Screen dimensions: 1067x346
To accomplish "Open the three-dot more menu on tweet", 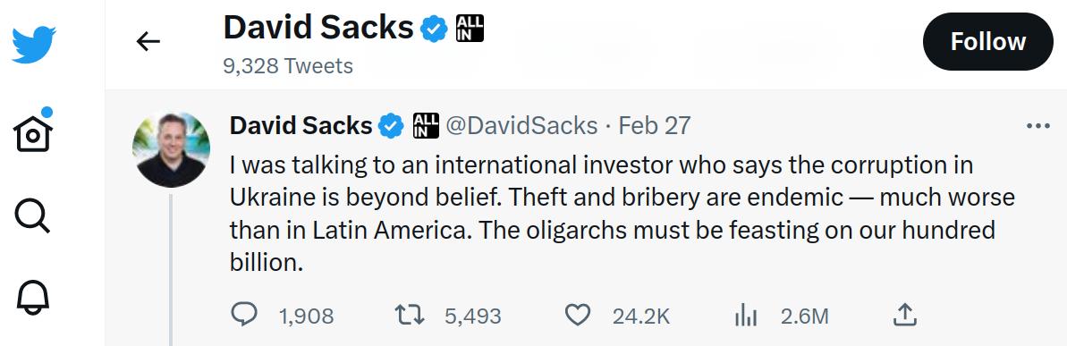I will click(x=1037, y=126).
